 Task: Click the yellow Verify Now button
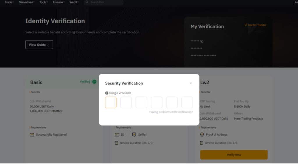(234, 155)
